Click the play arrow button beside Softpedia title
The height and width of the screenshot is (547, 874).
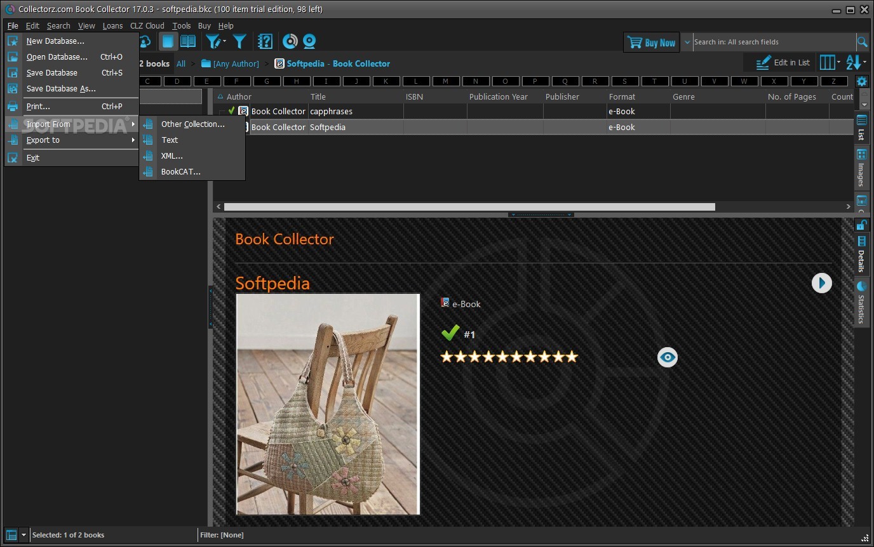click(821, 283)
